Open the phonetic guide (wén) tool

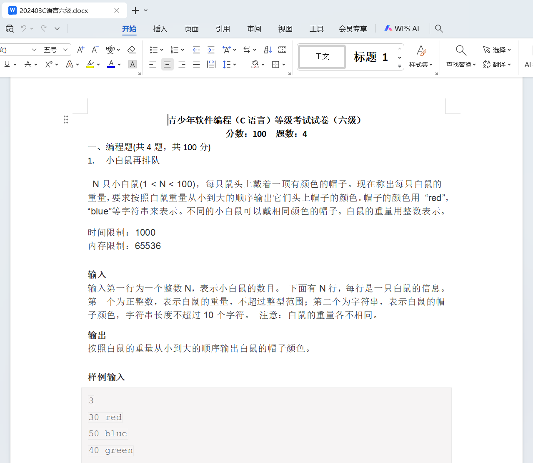coord(110,50)
